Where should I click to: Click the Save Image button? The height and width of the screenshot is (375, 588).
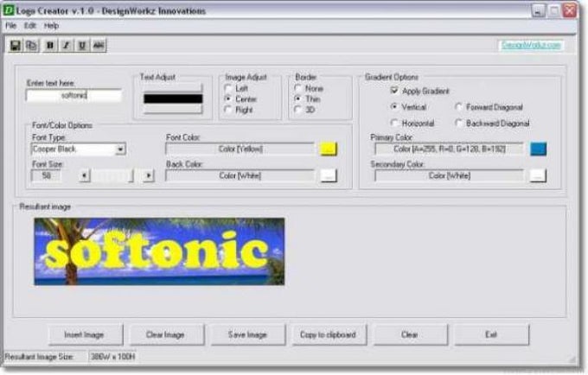pyautogui.click(x=248, y=335)
